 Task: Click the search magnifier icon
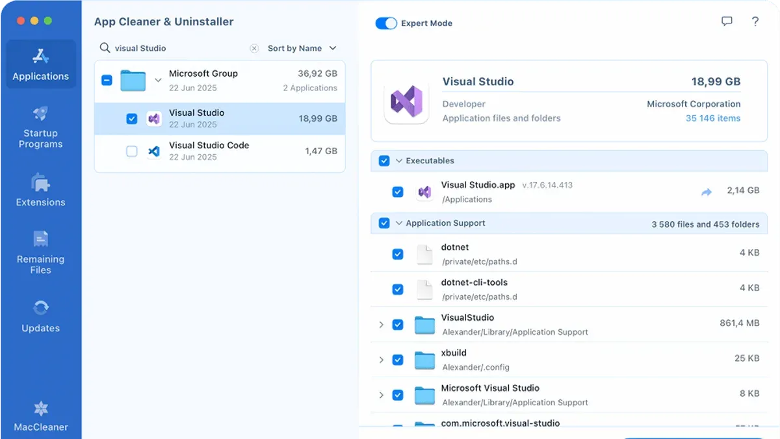[105, 48]
